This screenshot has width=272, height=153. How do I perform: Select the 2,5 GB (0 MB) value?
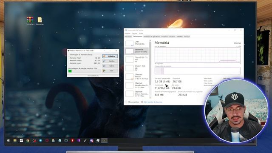point(162,81)
